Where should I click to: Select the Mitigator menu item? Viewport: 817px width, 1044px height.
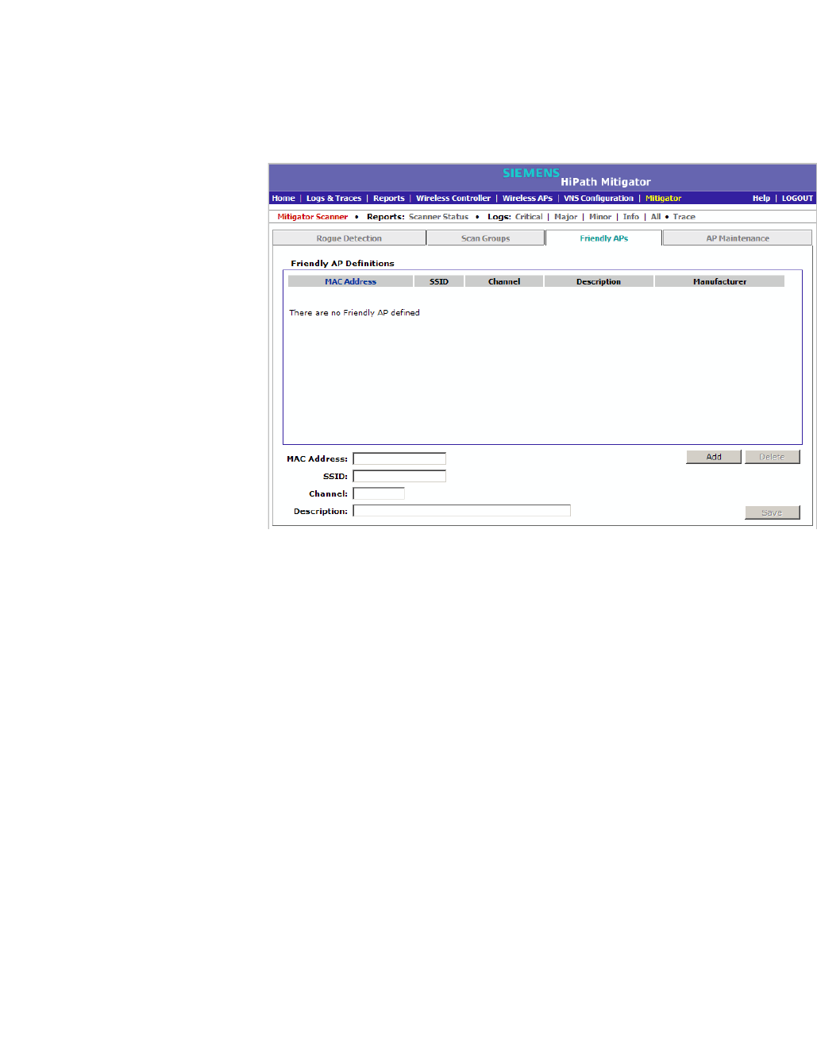(x=664, y=199)
